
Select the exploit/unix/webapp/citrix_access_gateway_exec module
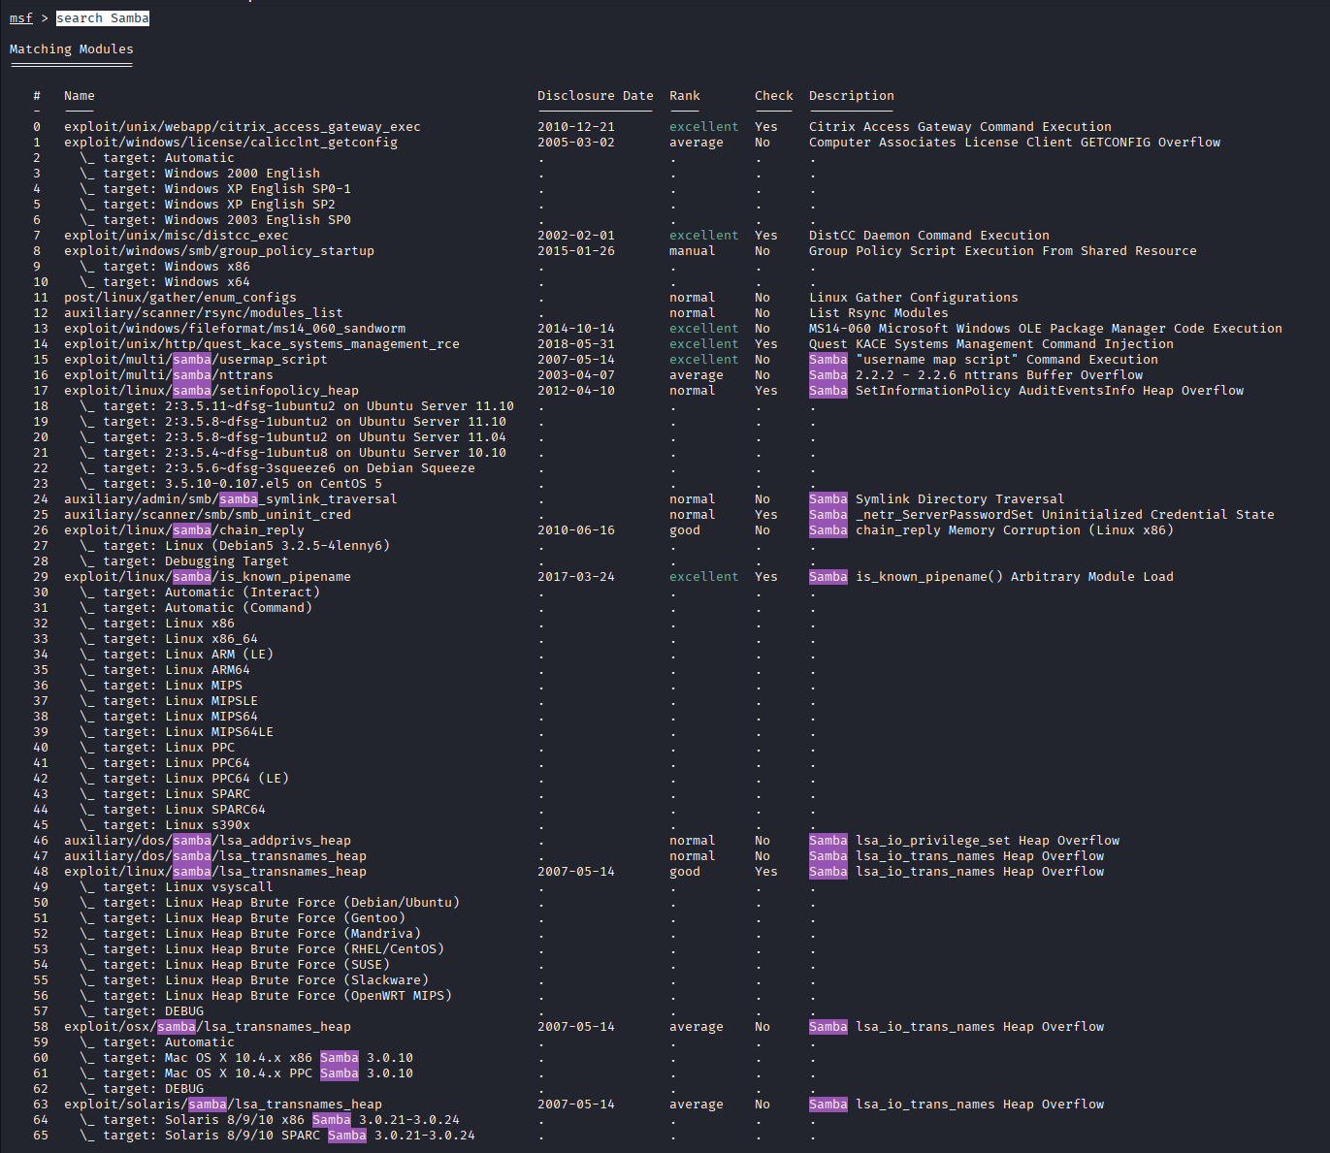pos(242,127)
